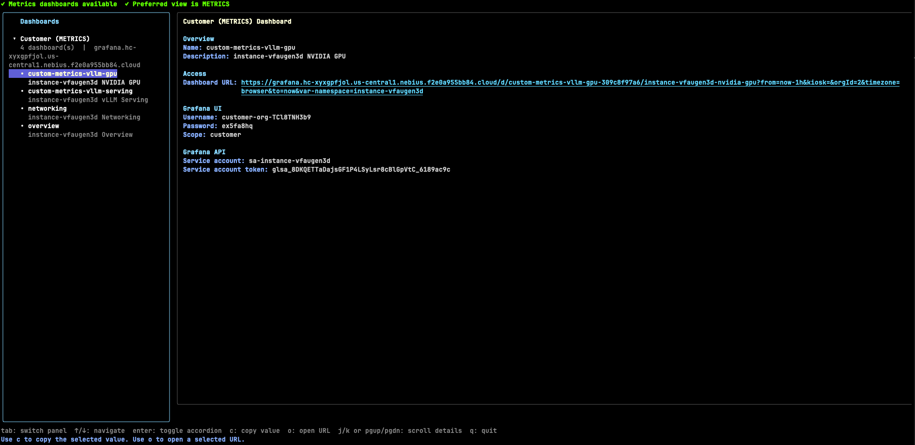Click the Dashboards panel title
This screenshot has height=445, width=915.
[39, 21]
